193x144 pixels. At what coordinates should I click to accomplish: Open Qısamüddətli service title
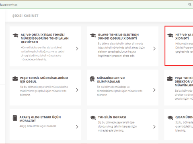[184, 117]
